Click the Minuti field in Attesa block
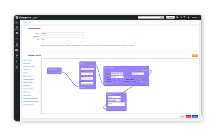 87,83
